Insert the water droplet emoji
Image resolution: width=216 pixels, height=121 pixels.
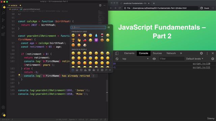click(x=96, y=35)
